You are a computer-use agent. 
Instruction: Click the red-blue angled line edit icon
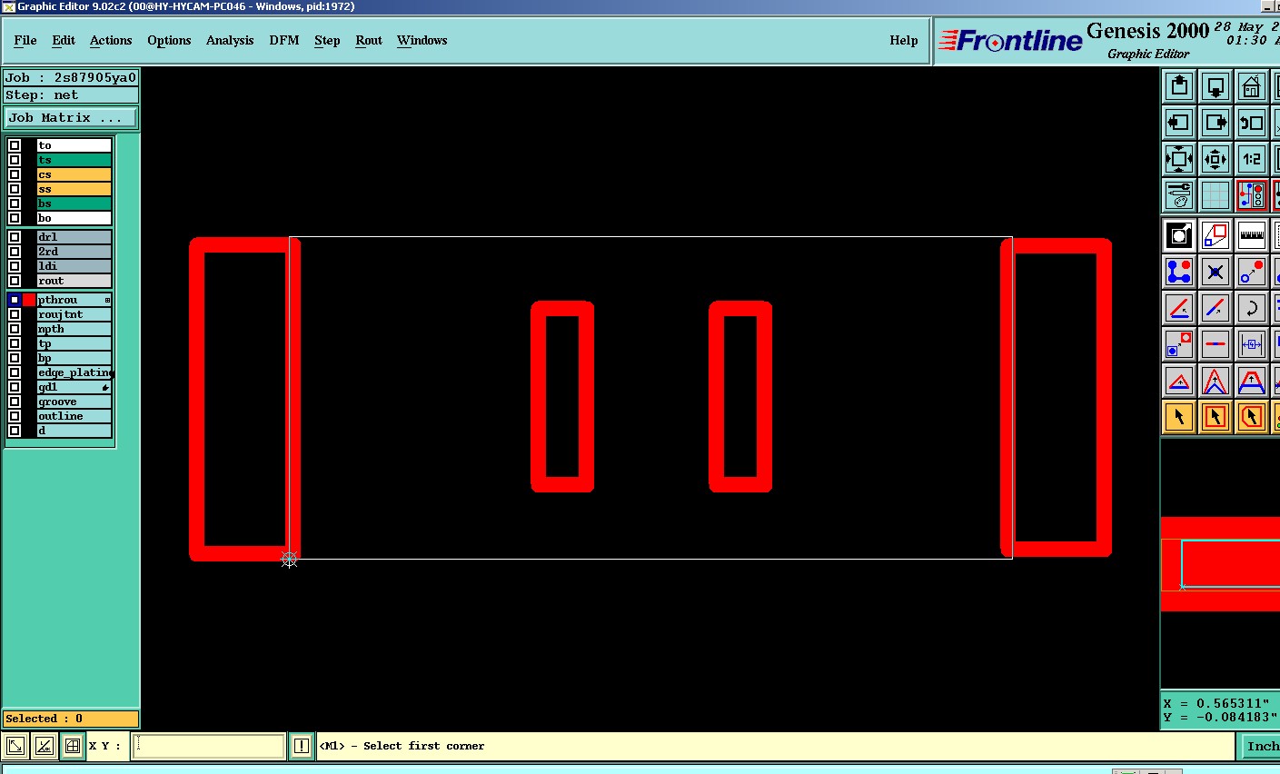click(1179, 308)
